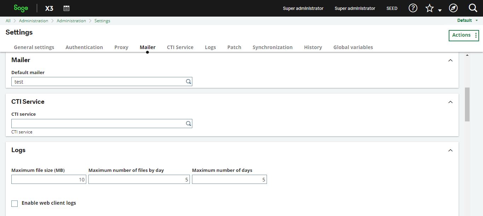Click the Maximum file size input field

48,179
